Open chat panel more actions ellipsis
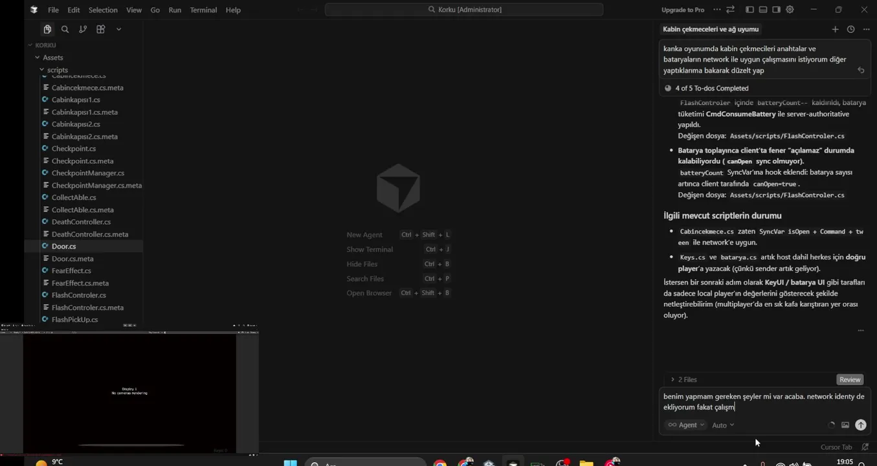This screenshot has height=466, width=877. pos(866,29)
